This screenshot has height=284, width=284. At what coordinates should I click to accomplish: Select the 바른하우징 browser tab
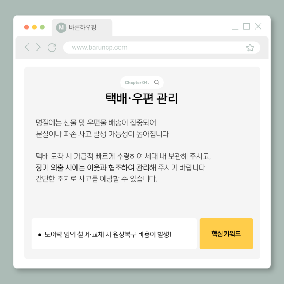[x=82, y=28]
